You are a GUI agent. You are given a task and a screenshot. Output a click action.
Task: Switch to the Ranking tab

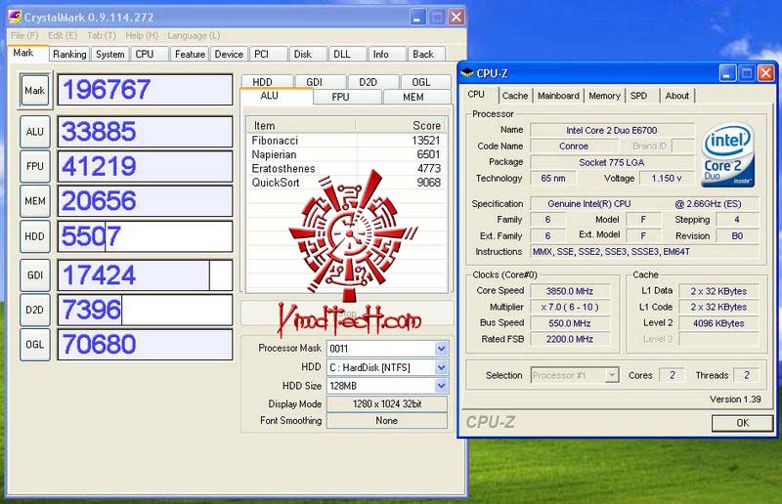point(69,54)
